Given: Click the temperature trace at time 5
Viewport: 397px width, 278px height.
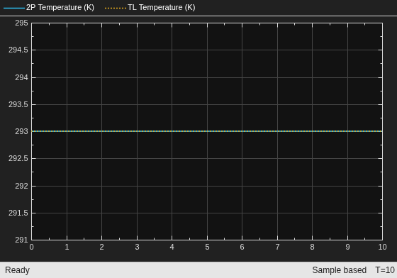Looking at the screenshot, I should coord(207,131).
